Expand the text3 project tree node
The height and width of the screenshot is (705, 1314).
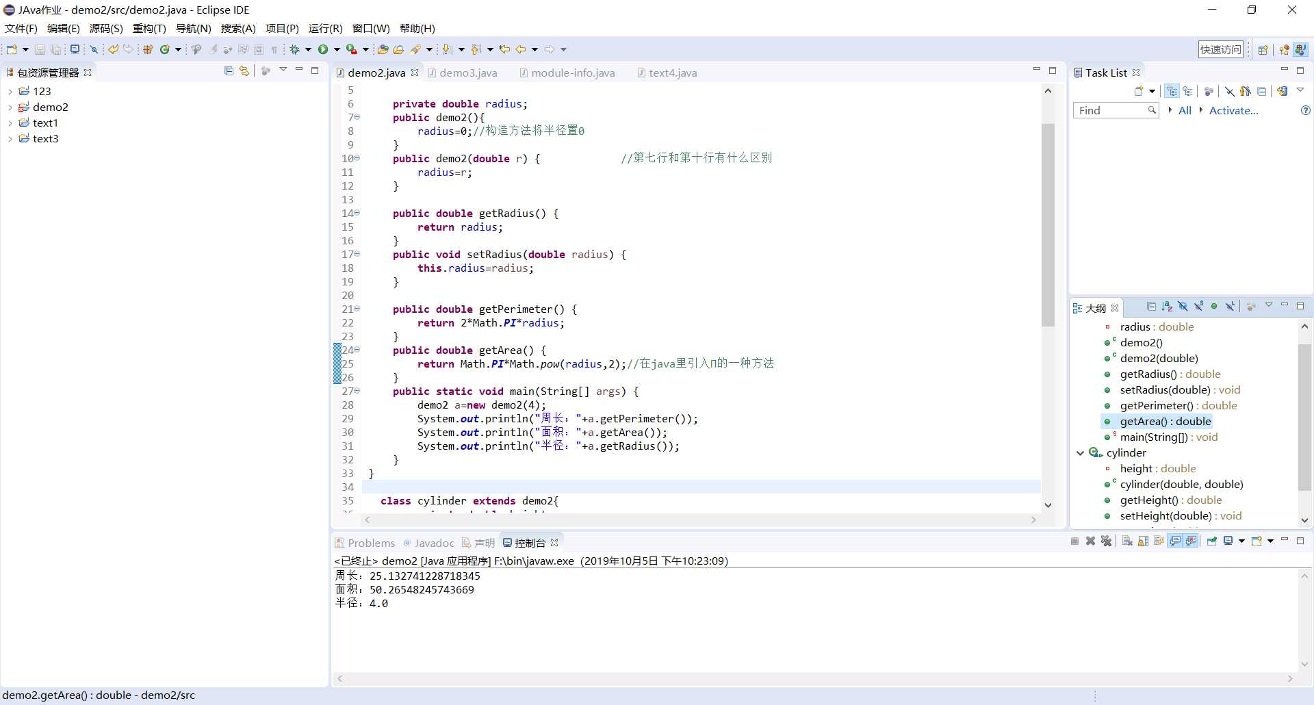click(10, 138)
